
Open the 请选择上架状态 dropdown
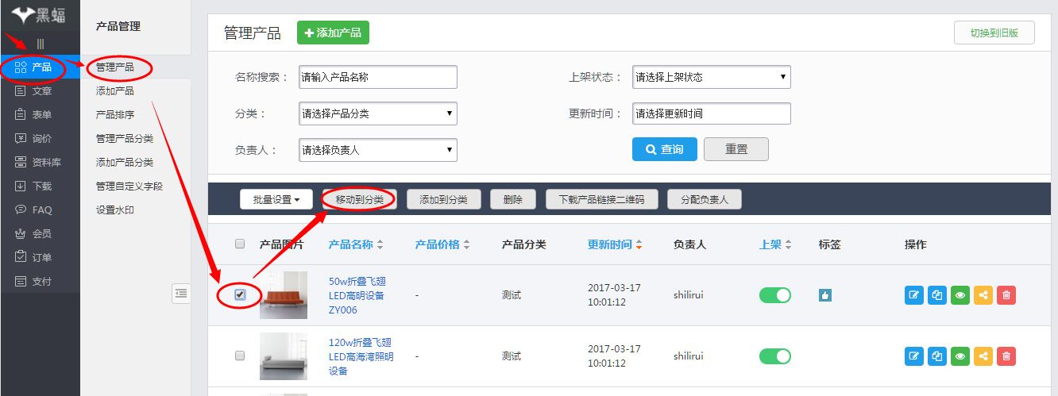coord(711,77)
